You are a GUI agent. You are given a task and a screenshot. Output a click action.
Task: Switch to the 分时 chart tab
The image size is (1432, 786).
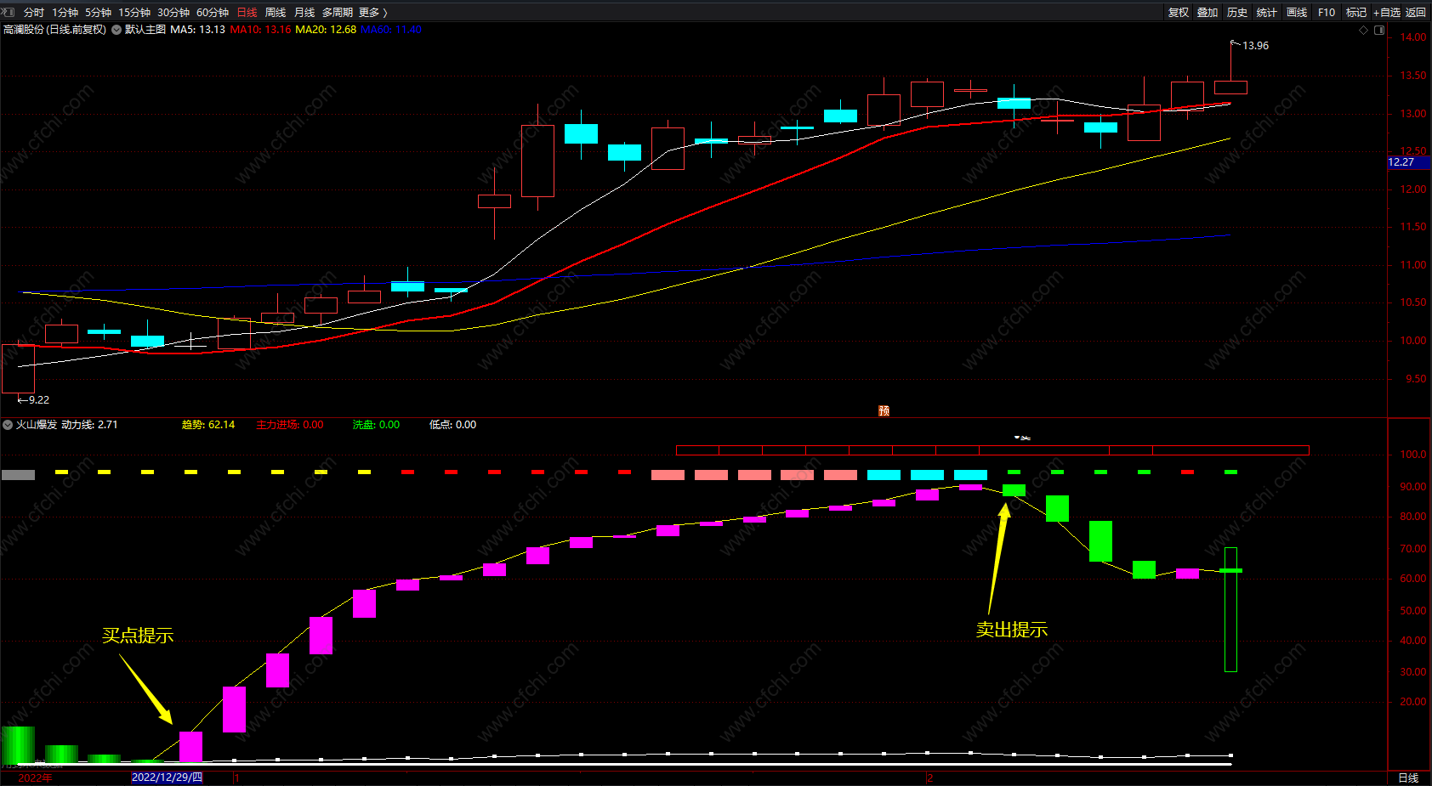34,13
